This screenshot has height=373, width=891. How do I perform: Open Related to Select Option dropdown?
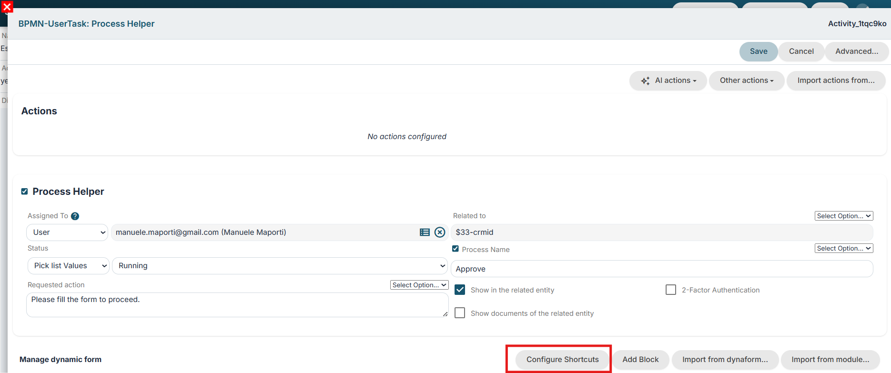click(x=844, y=216)
